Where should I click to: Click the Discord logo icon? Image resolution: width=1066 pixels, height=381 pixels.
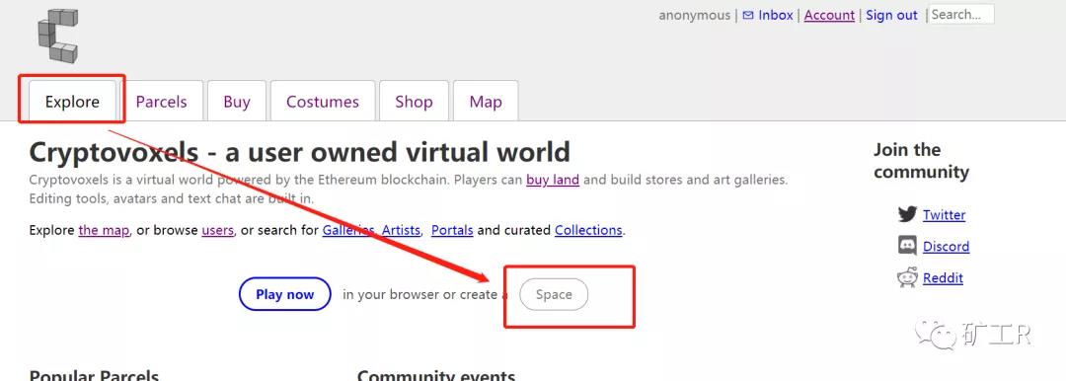[x=907, y=246]
